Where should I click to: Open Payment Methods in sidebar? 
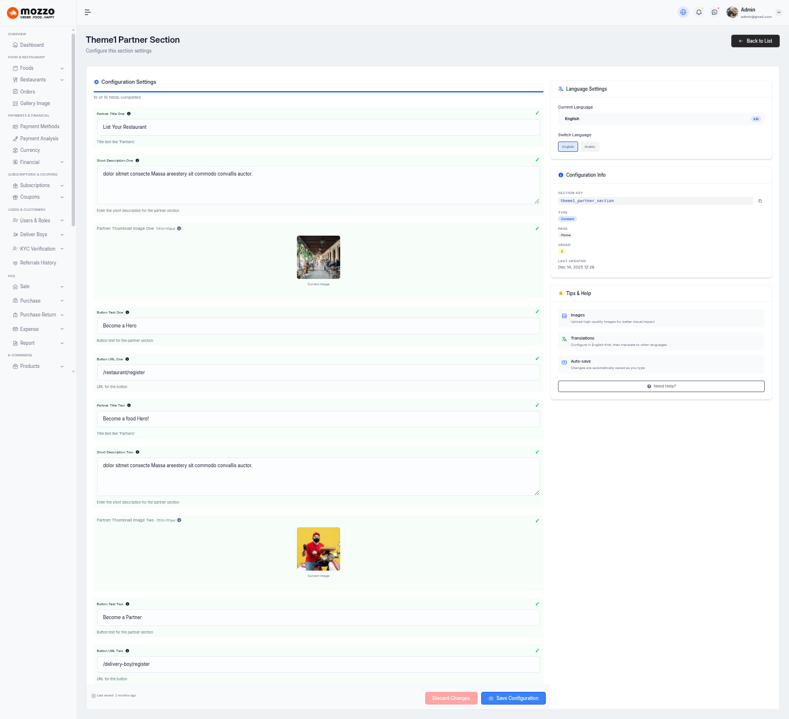click(39, 126)
